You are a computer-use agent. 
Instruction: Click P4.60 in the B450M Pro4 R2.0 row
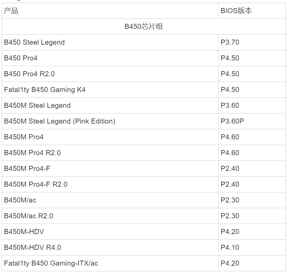[230, 153]
